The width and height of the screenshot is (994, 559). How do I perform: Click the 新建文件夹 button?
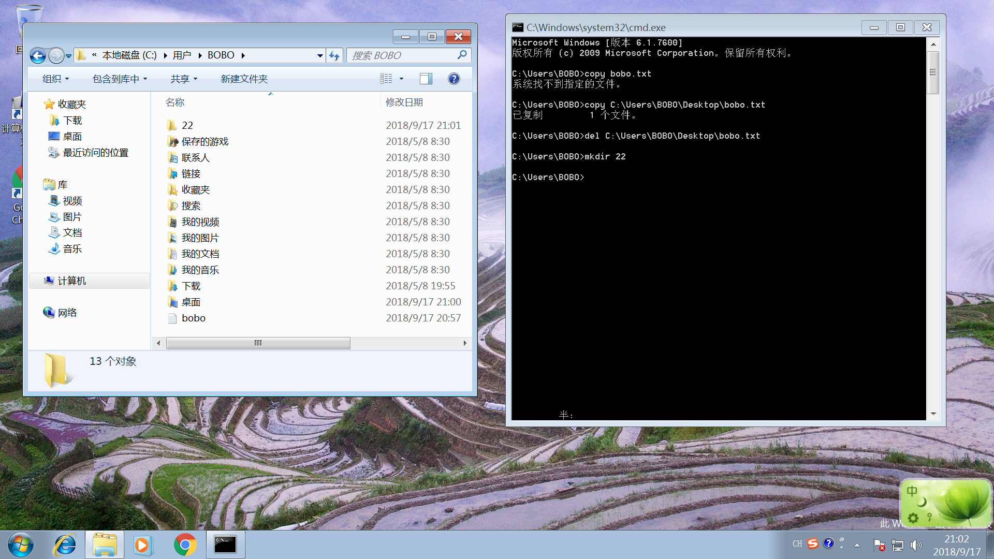(244, 79)
